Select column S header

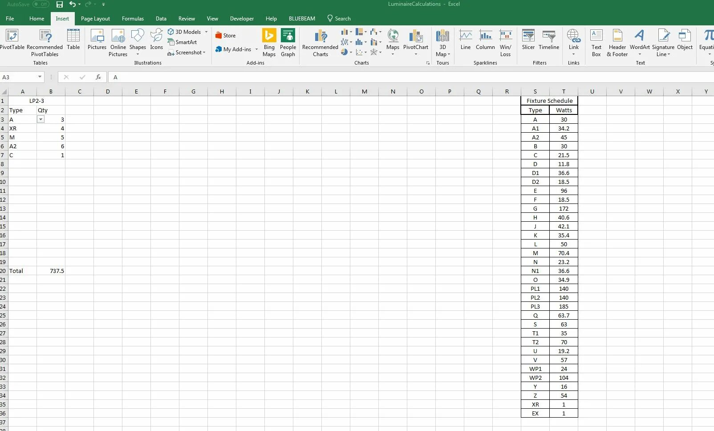(x=535, y=91)
